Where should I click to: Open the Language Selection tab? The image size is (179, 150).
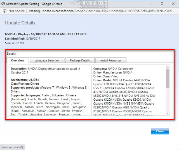pos(47,60)
